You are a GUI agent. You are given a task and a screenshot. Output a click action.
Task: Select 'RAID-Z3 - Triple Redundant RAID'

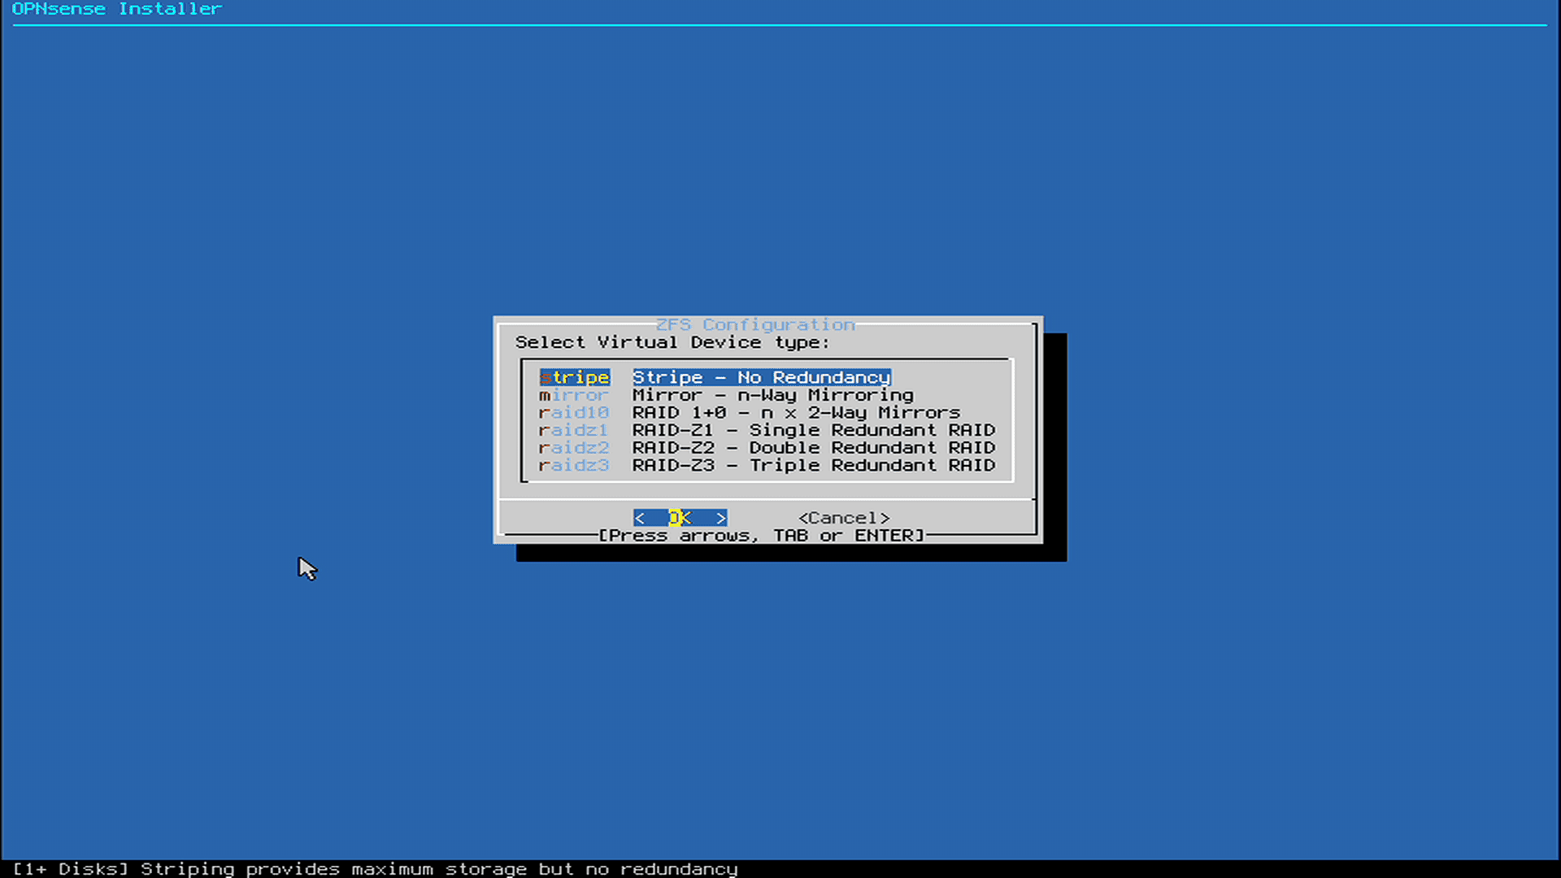813,466
